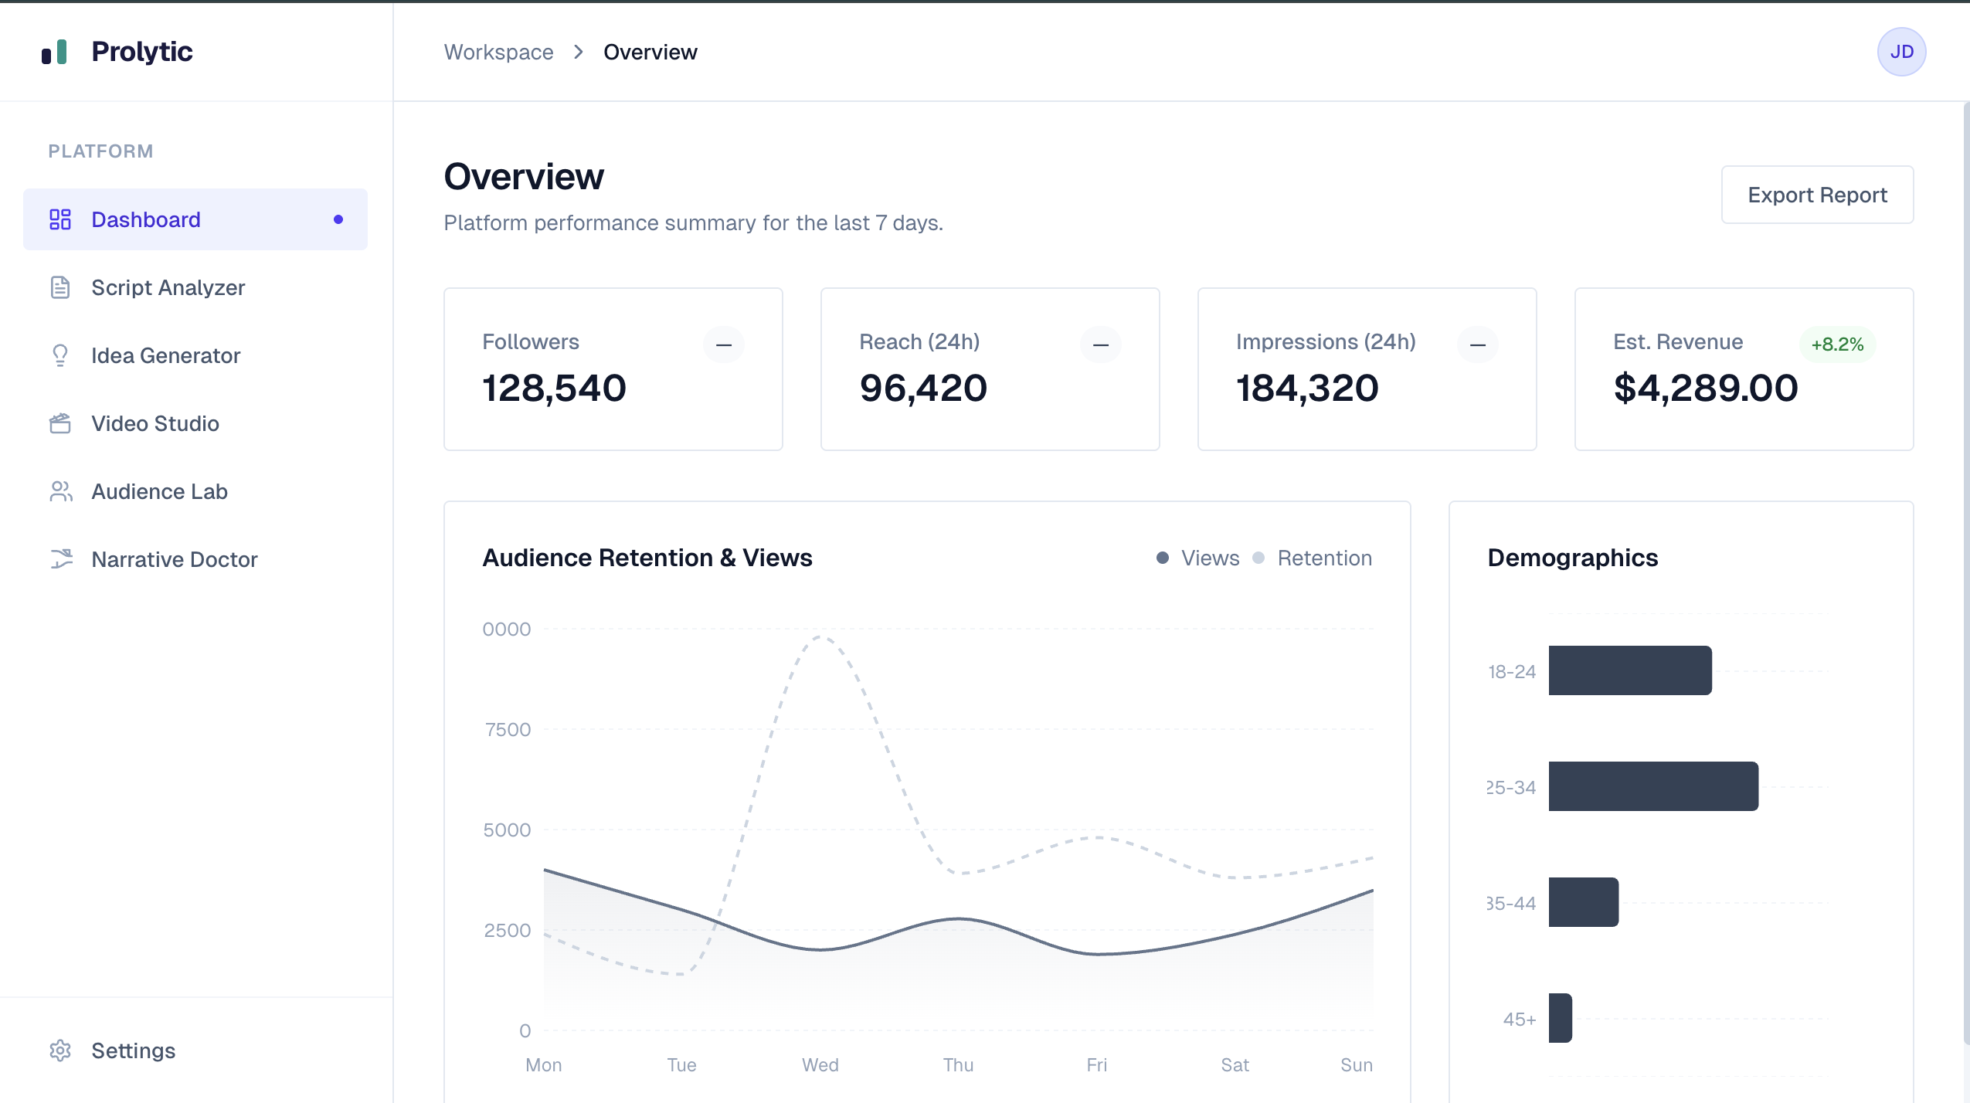Click the Dashboard grid icon
Viewport: 1970px width, 1103px height.
click(60, 219)
